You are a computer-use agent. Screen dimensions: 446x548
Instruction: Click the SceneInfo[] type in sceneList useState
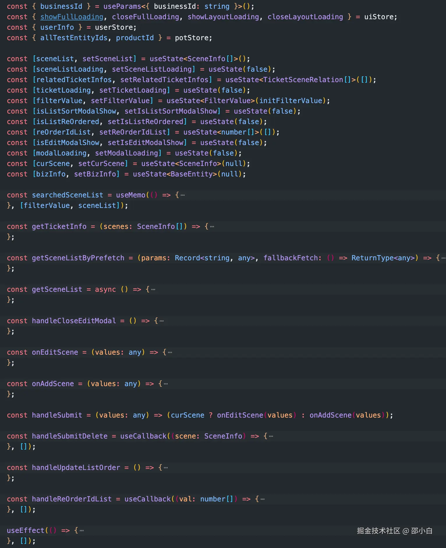pyautogui.click(x=210, y=59)
